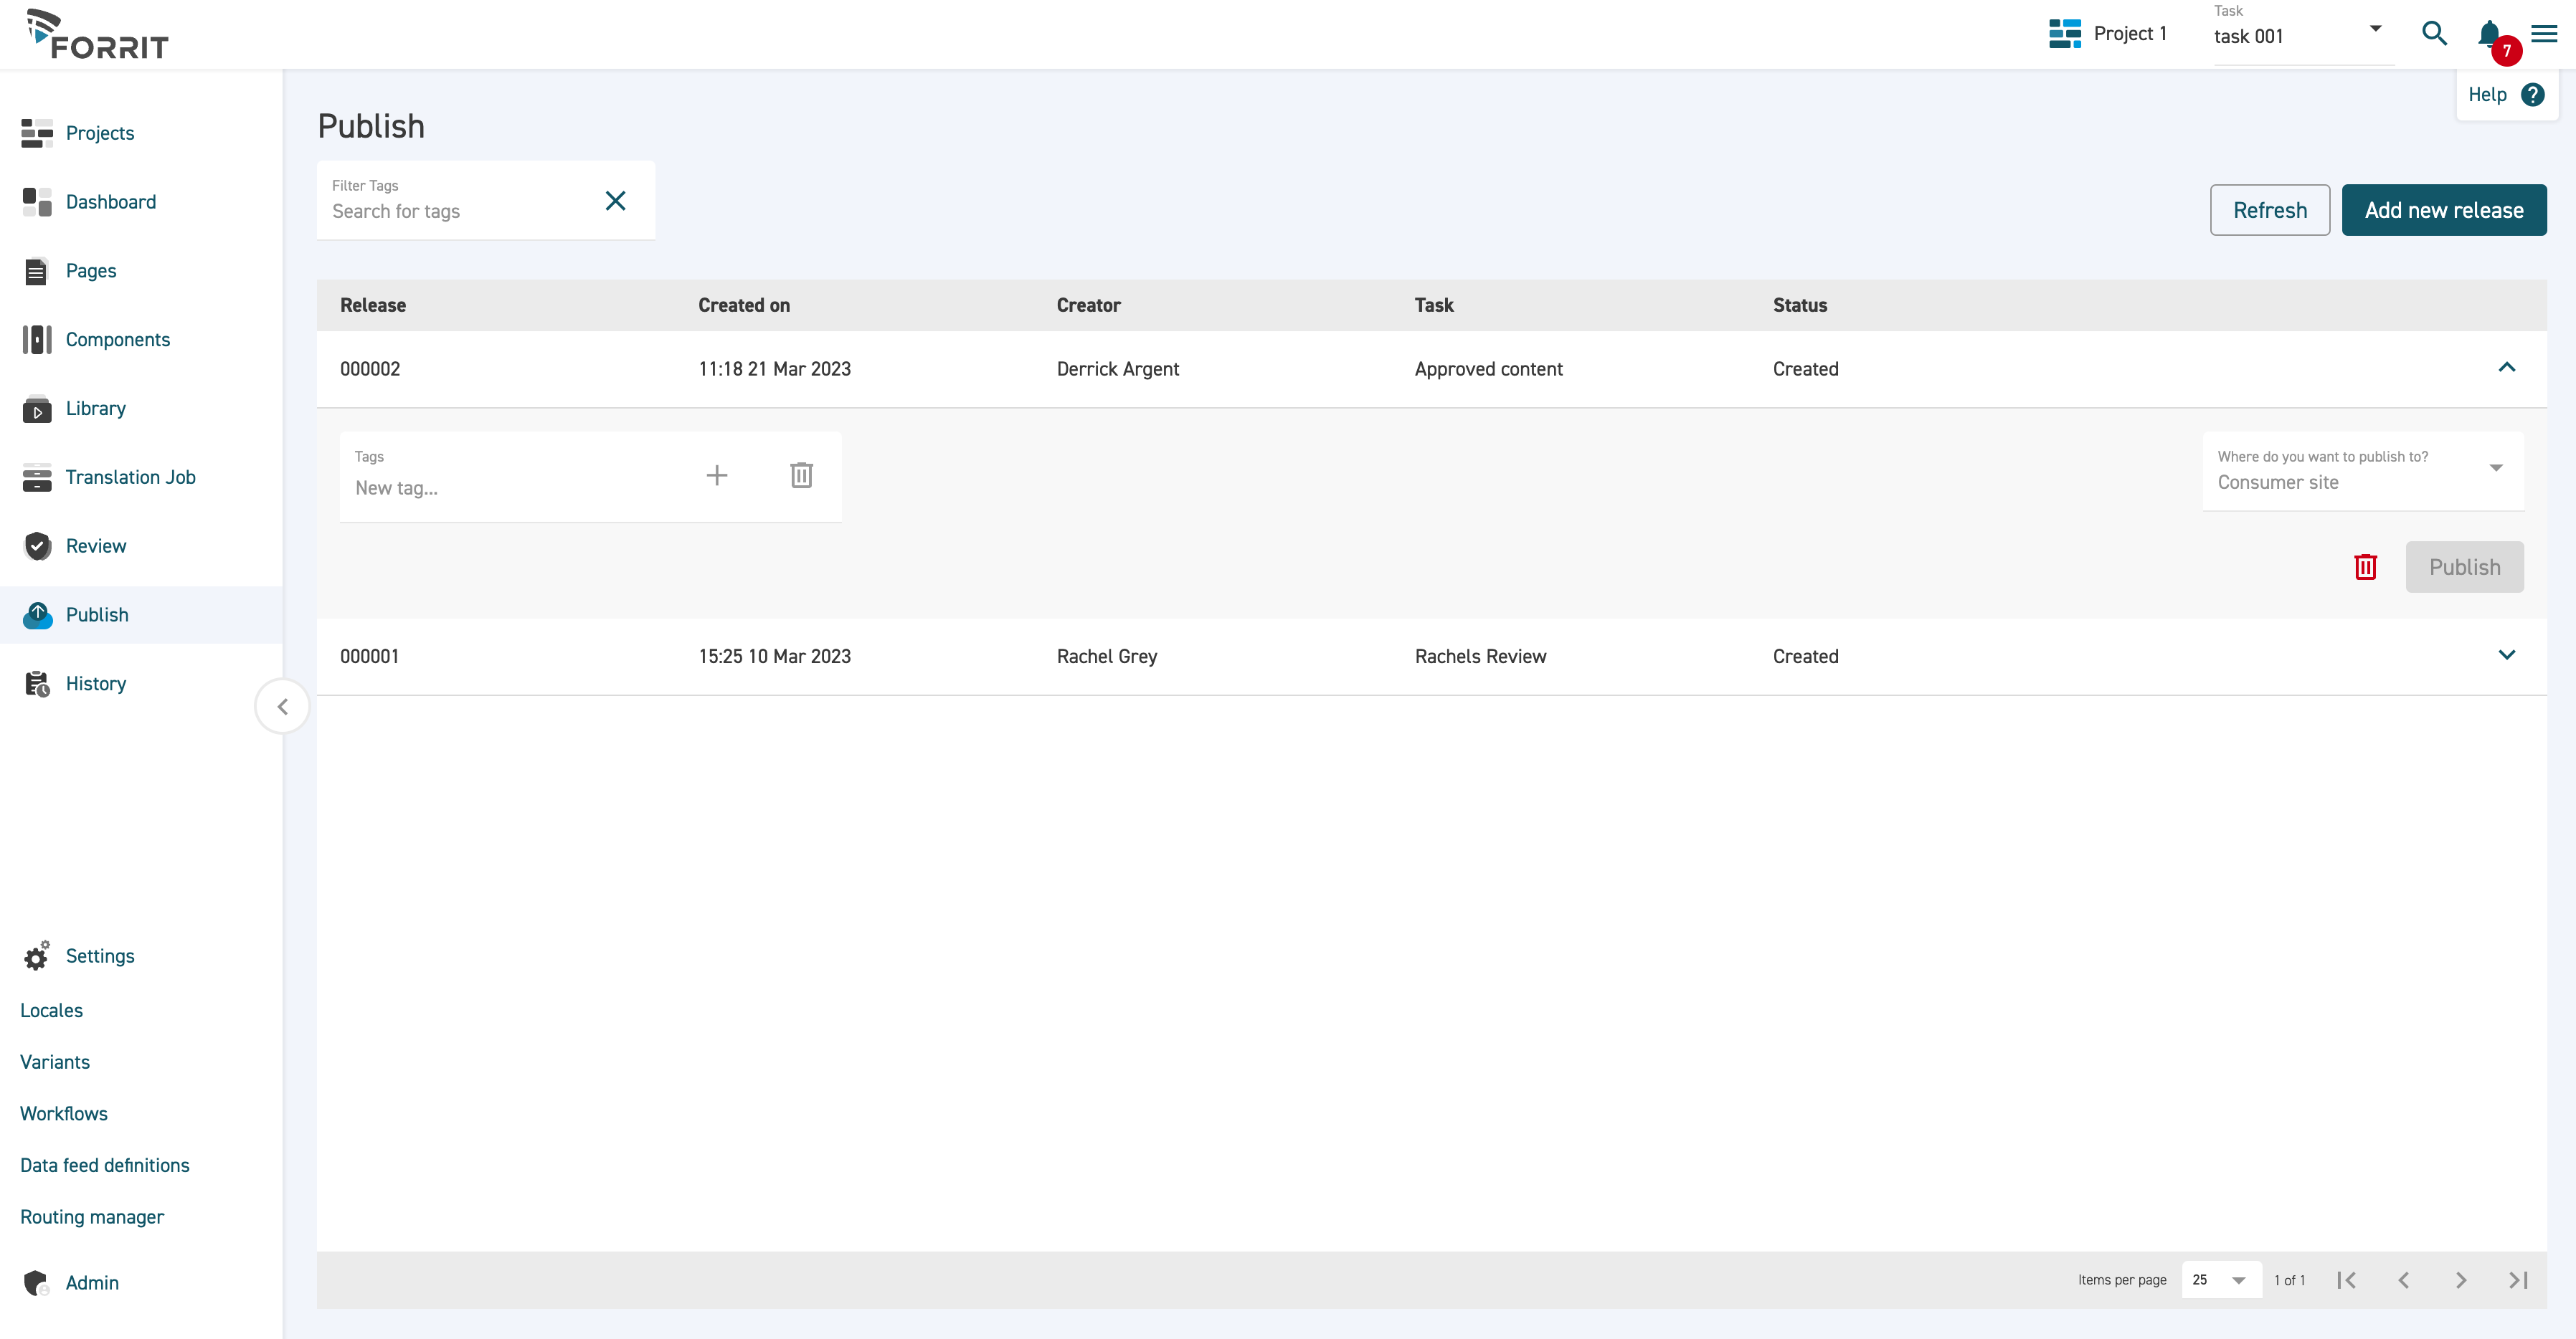Viewport: 2576px width, 1339px height.
Task: Select the 15:25 10 Mar 2023 date cell
Action: pos(774,657)
